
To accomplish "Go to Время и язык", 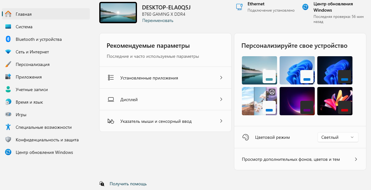I will [46, 102].
